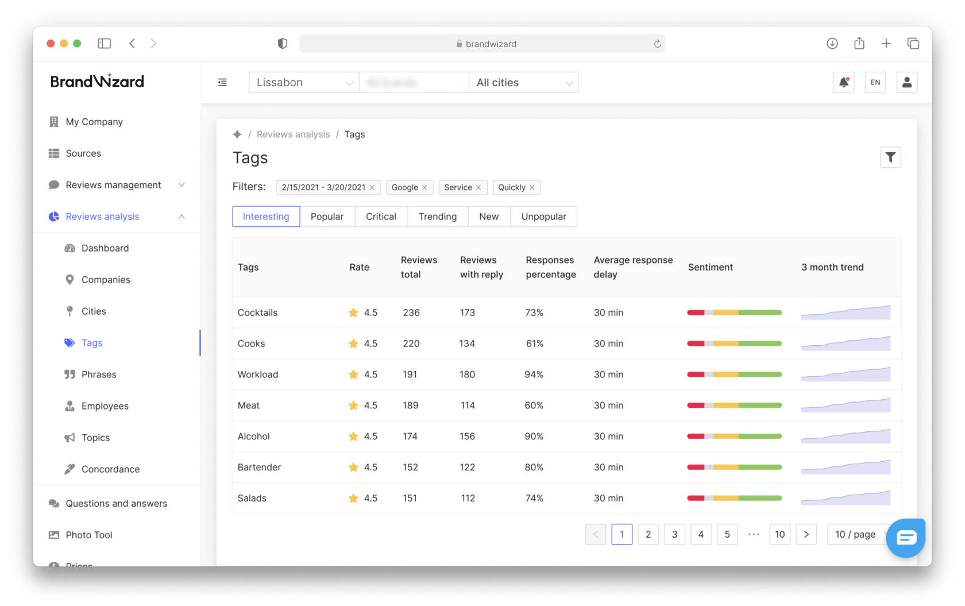Click the Rate column header
Viewport: 965px width, 606px height.
coord(359,267)
